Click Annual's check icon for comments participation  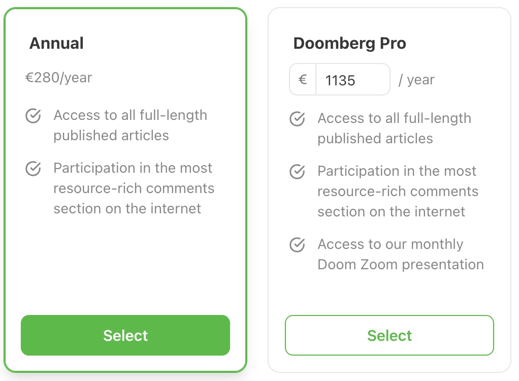tap(33, 169)
